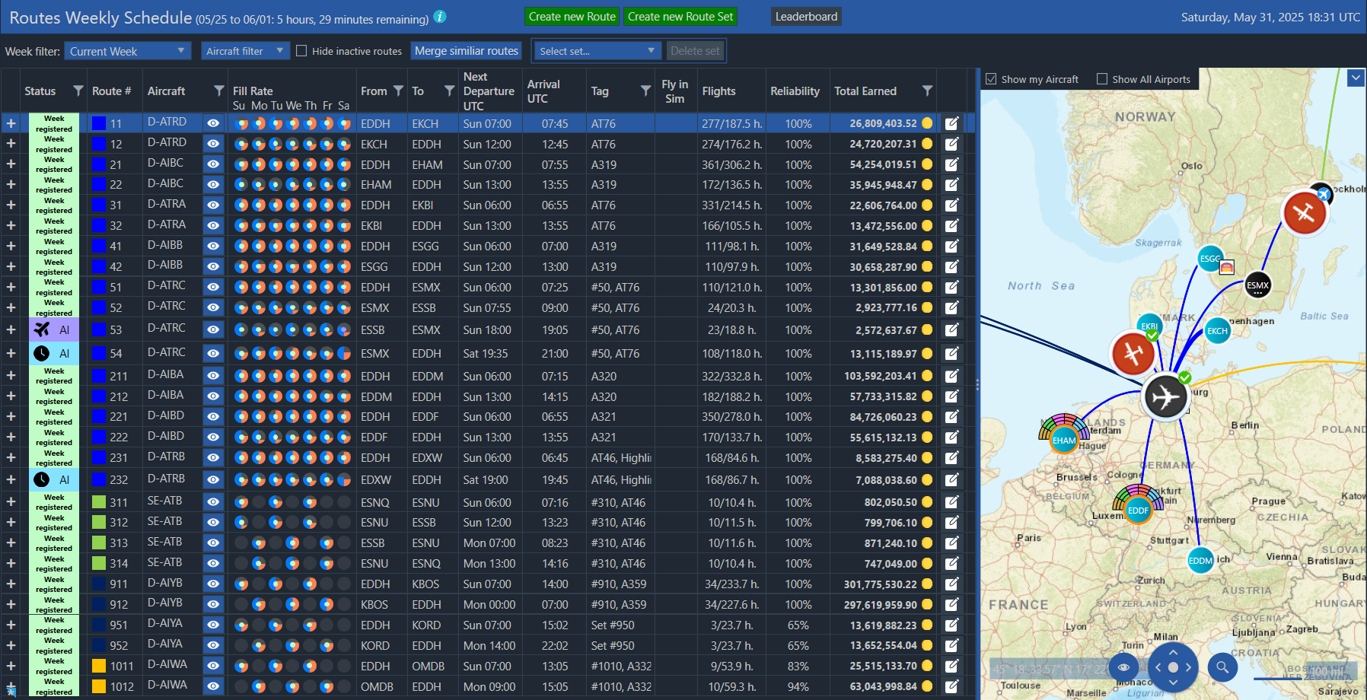Click edit icon for route 11
The height and width of the screenshot is (700, 1367).
(x=951, y=123)
